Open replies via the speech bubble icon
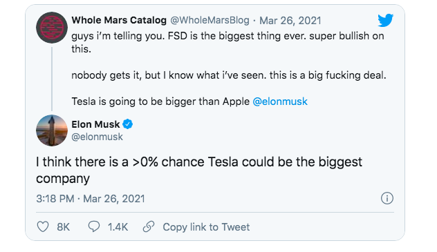Image resolution: width=437 pixels, height=252 pixels. pyautogui.click(x=94, y=226)
